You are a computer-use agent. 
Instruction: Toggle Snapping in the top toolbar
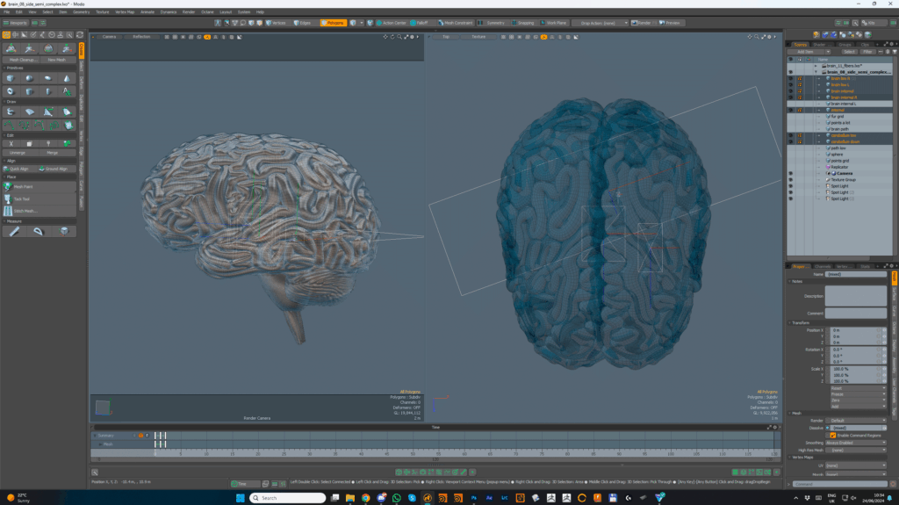523,23
